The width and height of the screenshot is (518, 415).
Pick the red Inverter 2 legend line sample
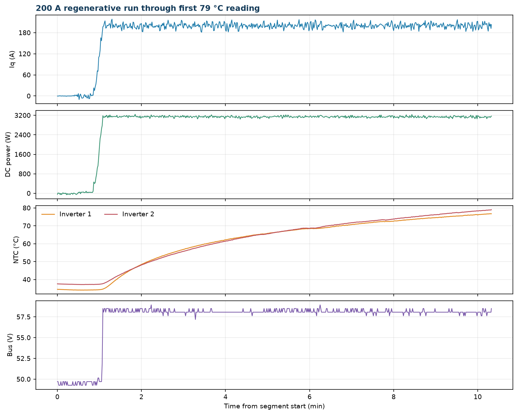111,214
